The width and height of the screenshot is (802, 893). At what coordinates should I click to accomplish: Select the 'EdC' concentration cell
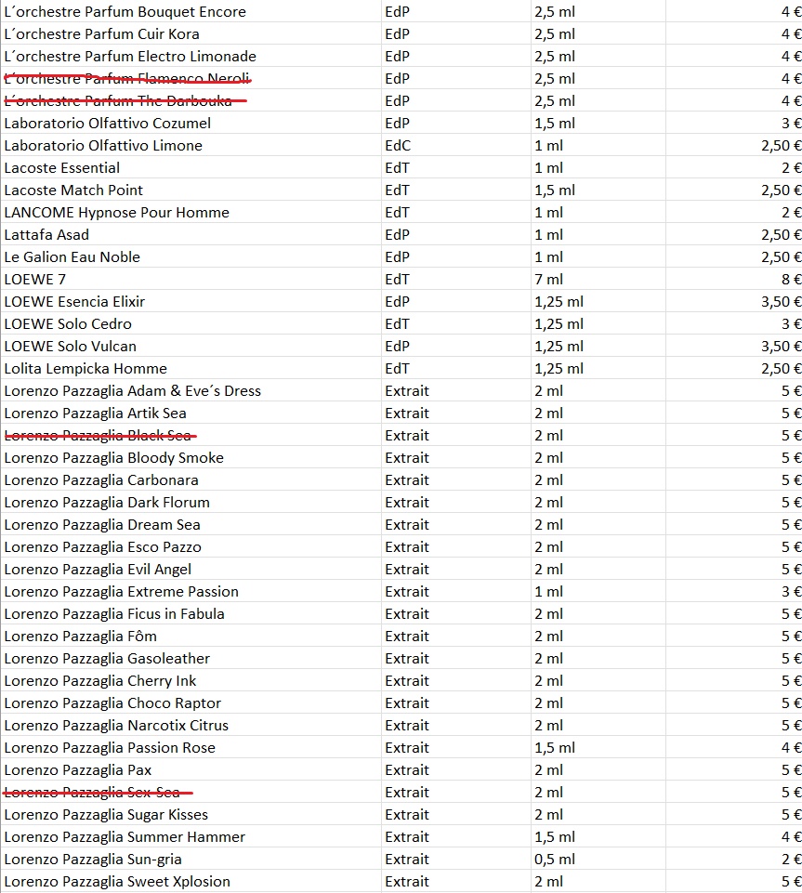pyautogui.click(x=398, y=145)
